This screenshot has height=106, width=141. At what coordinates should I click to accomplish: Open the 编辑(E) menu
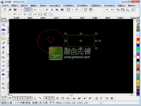tap(34, 6)
